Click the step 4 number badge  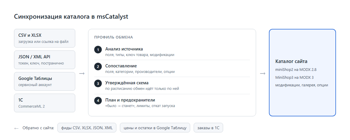tap(98, 101)
